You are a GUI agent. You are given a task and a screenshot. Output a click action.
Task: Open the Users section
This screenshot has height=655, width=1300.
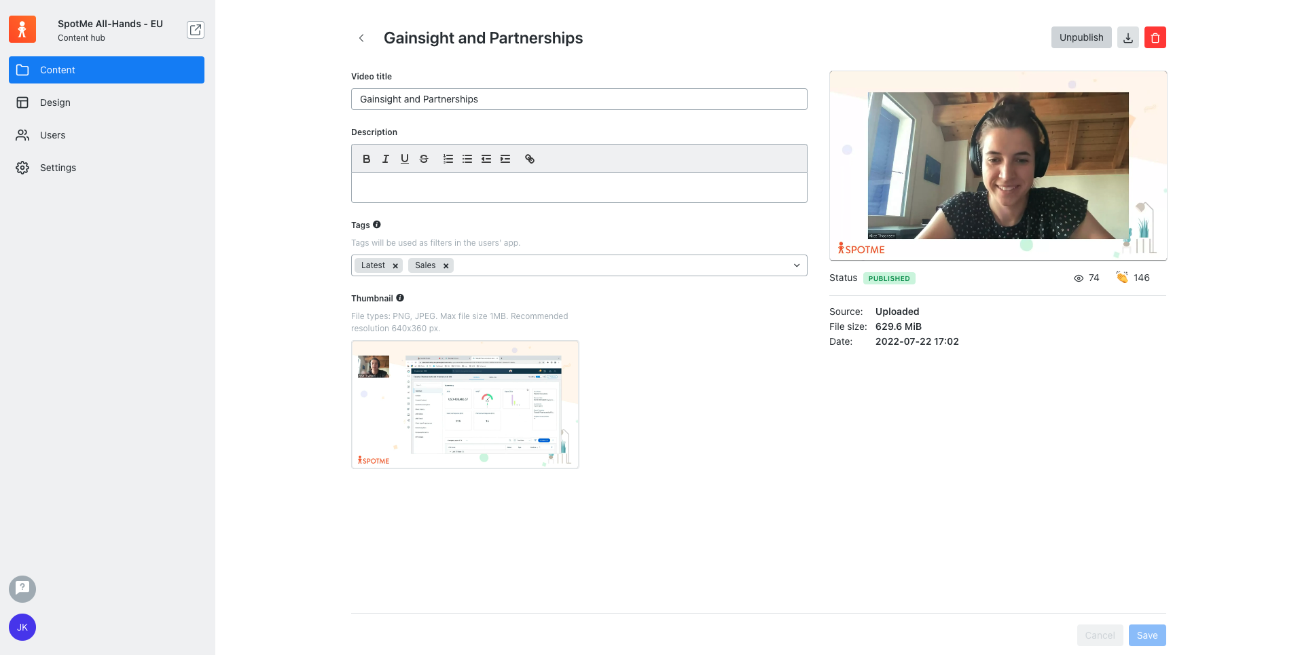point(107,135)
